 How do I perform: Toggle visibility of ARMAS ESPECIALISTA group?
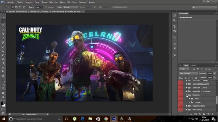(181, 84)
